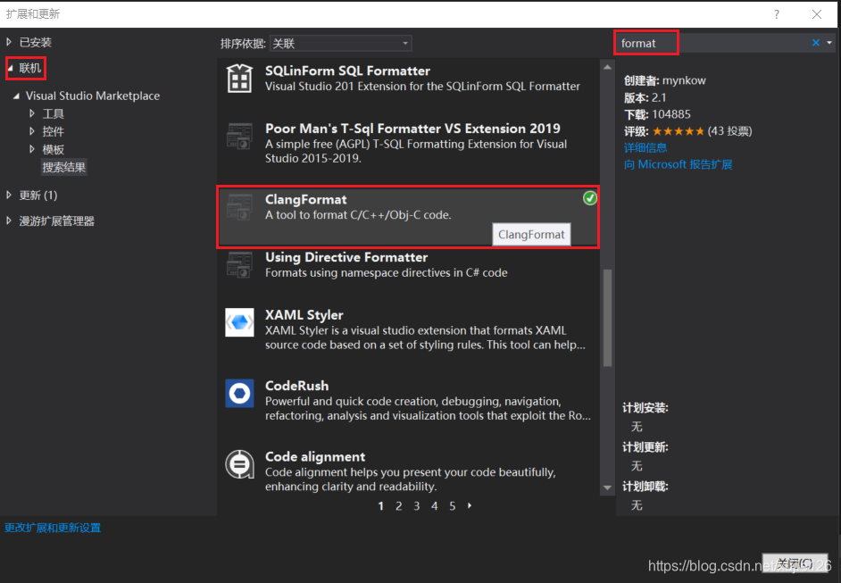Viewport: 841px width, 583px height.
Task: Expand the 已安装 category
Action: [x=9, y=42]
